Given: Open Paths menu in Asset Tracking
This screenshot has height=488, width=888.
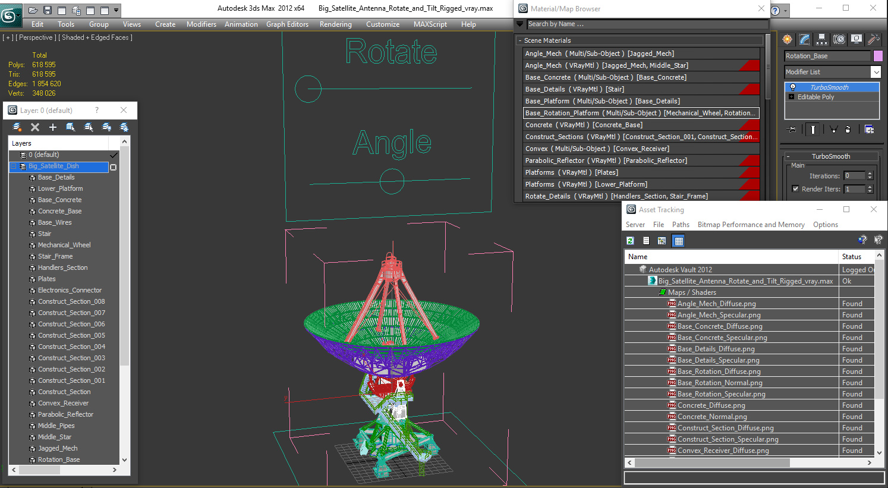Looking at the screenshot, I should pyautogui.click(x=681, y=225).
